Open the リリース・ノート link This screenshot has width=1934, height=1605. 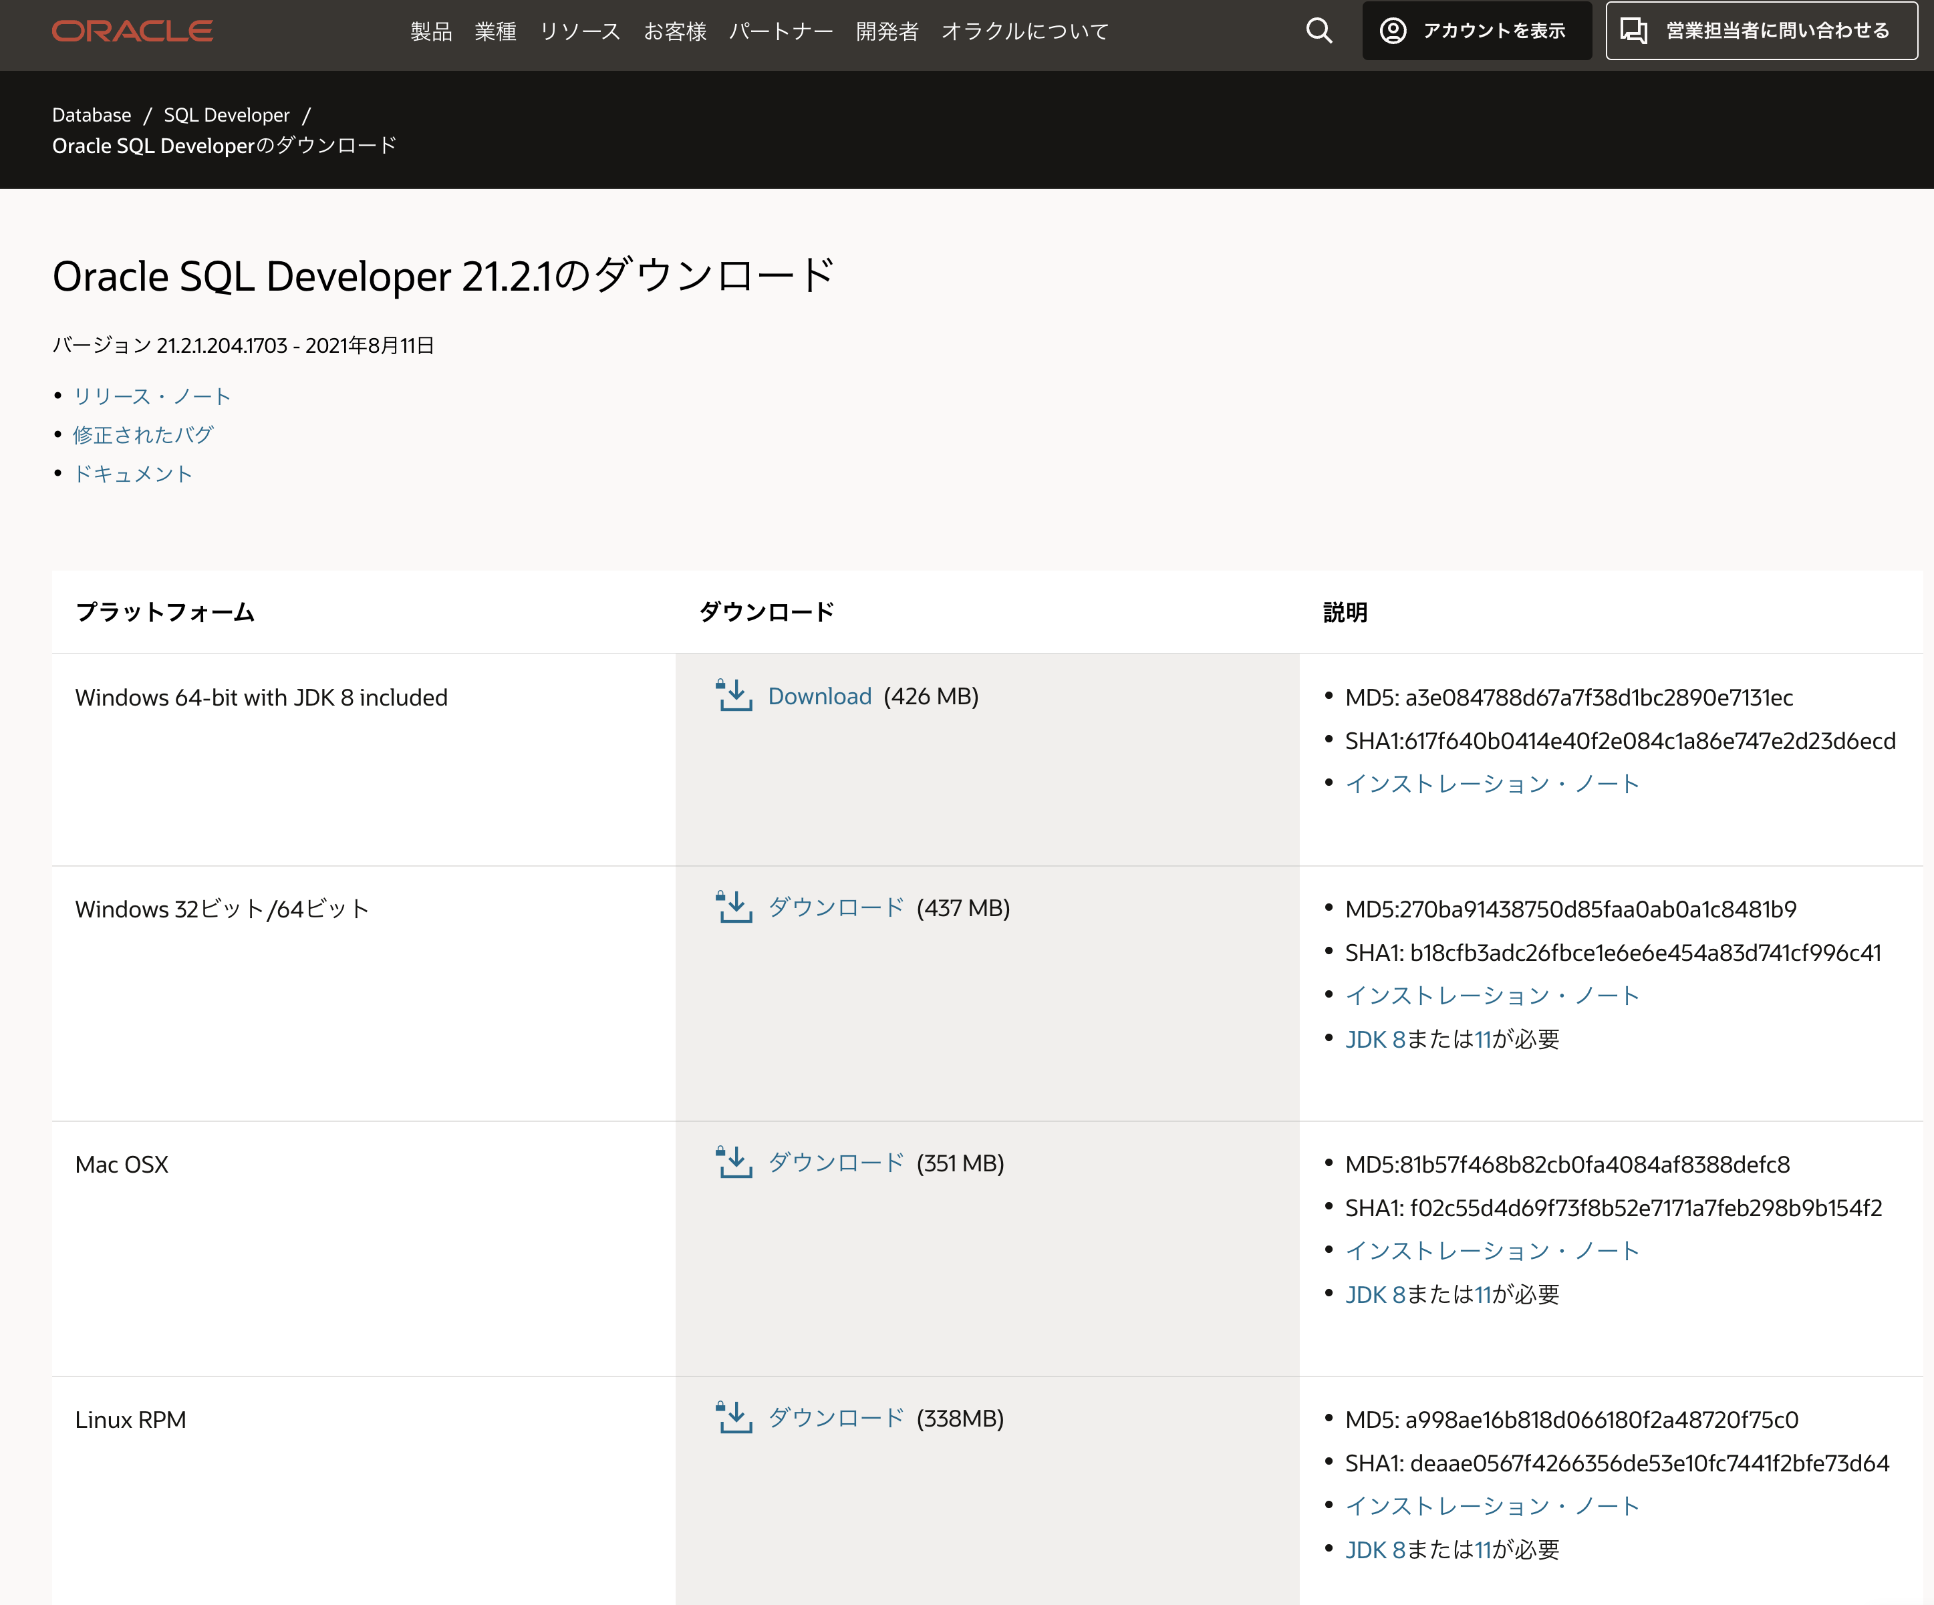(x=152, y=396)
